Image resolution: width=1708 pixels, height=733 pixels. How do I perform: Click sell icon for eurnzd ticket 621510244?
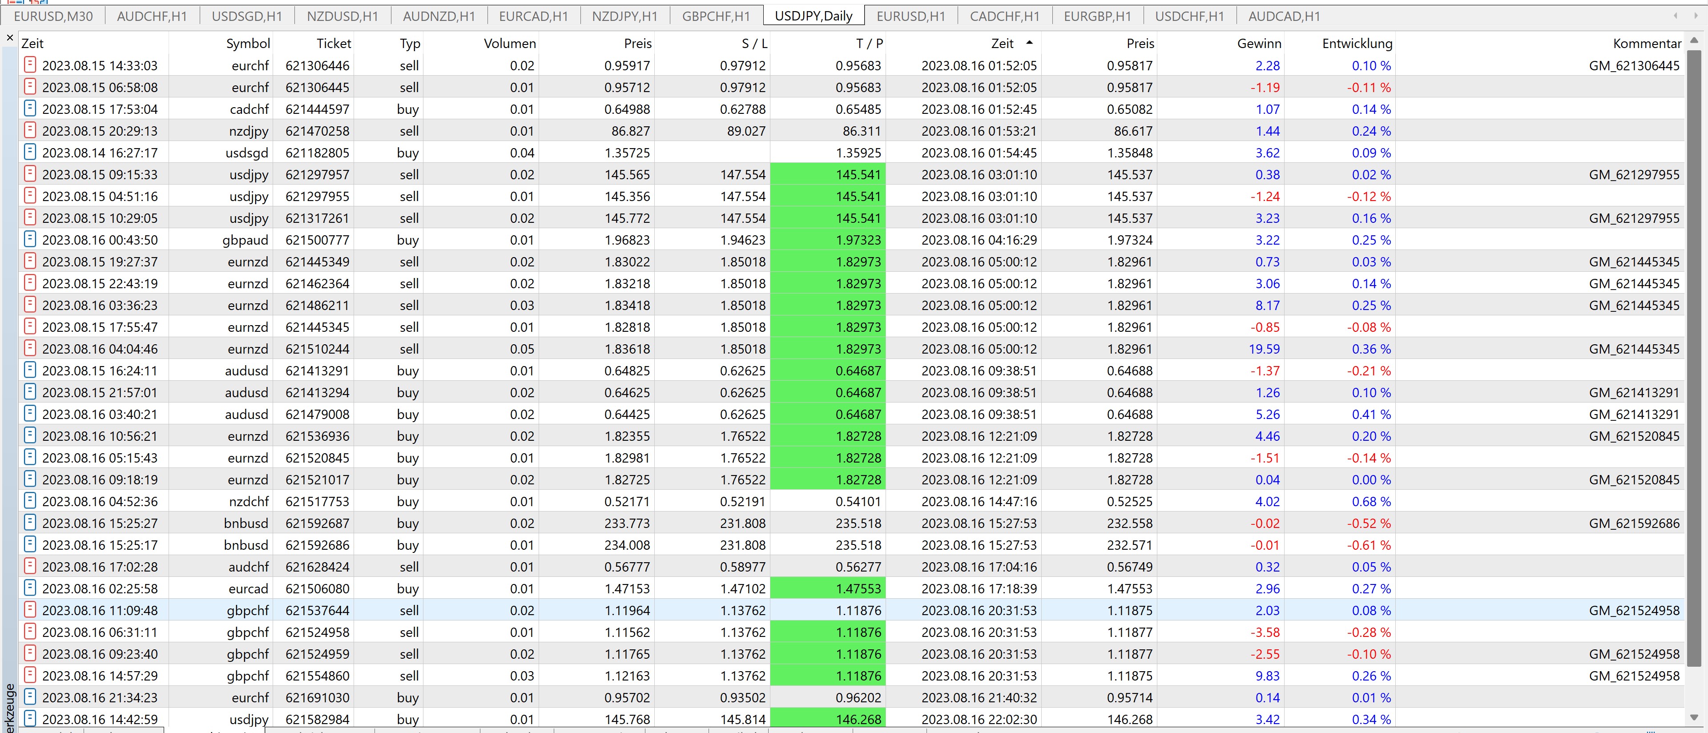click(x=29, y=348)
